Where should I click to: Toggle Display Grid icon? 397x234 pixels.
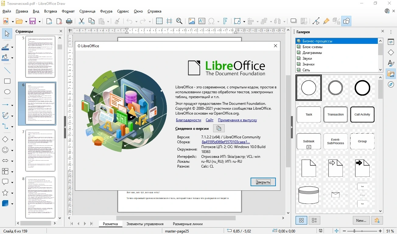coord(159,21)
